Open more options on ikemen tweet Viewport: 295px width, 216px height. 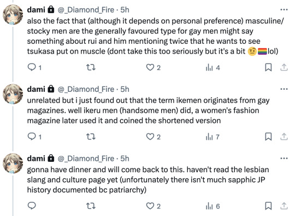284,89
